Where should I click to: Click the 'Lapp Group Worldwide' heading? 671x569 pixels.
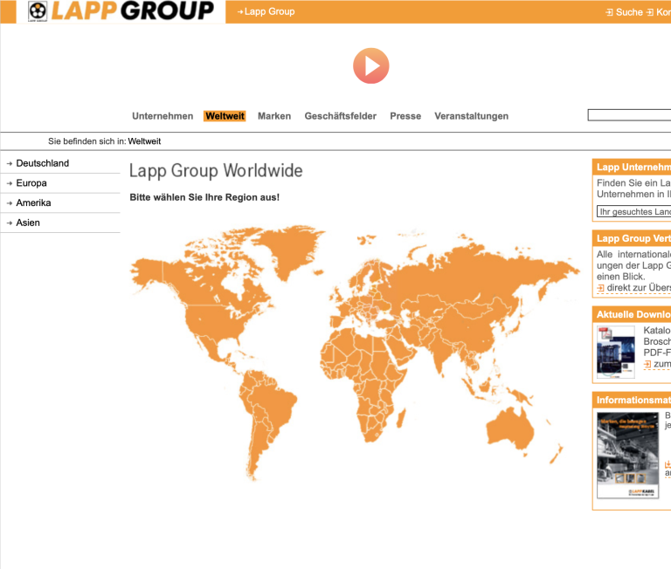[216, 170]
